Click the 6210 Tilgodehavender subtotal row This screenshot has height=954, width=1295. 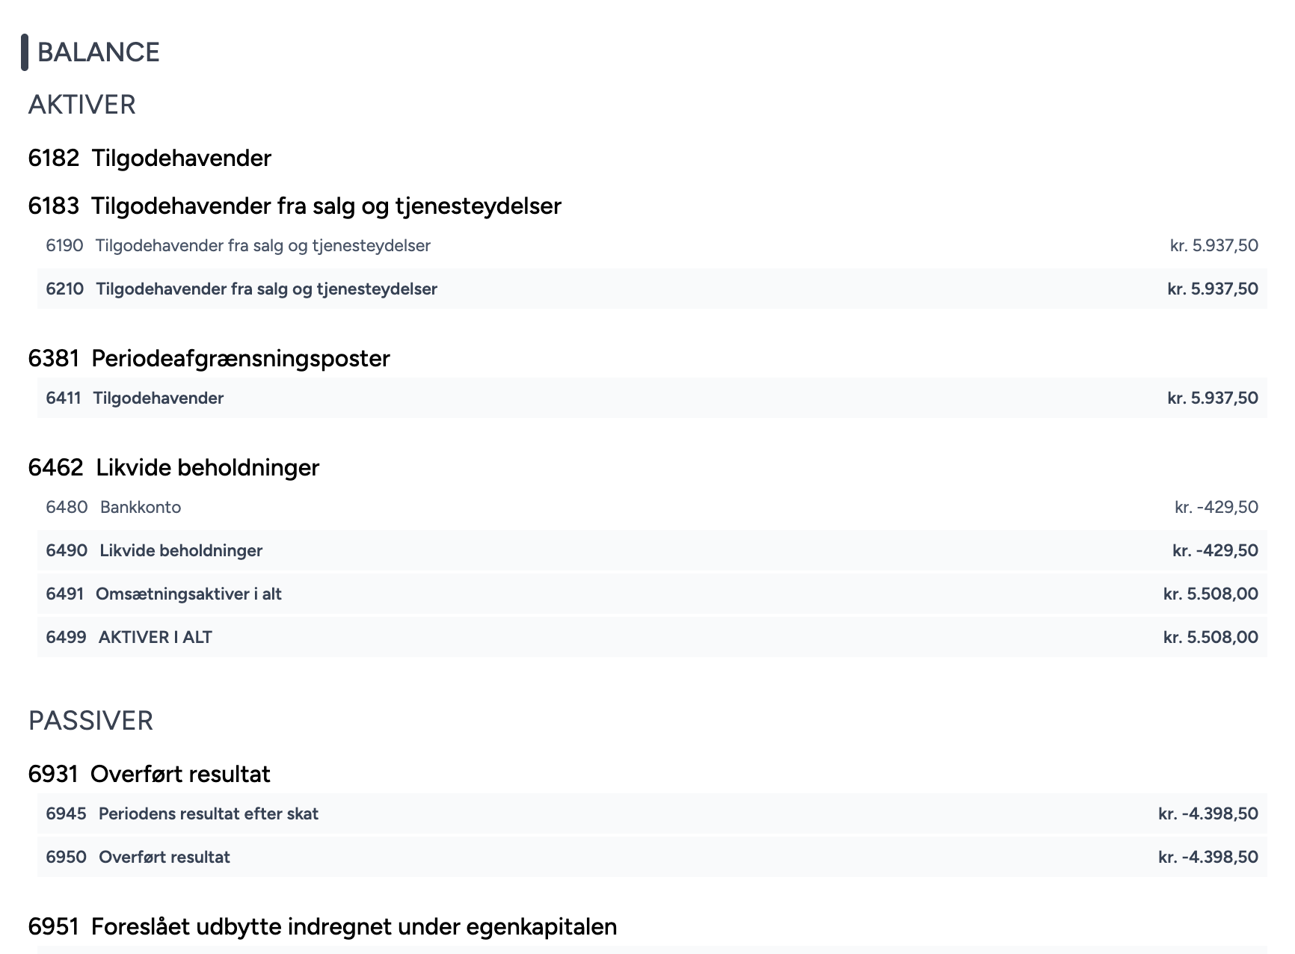pyautogui.click(x=265, y=288)
